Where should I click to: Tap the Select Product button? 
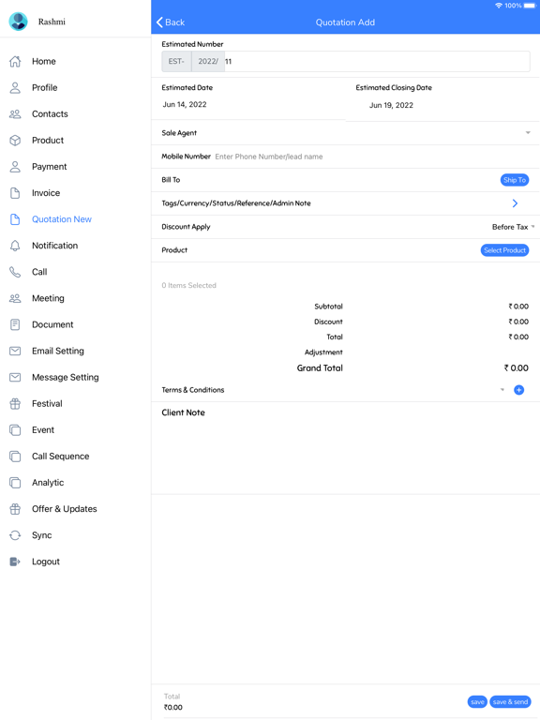click(504, 250)
